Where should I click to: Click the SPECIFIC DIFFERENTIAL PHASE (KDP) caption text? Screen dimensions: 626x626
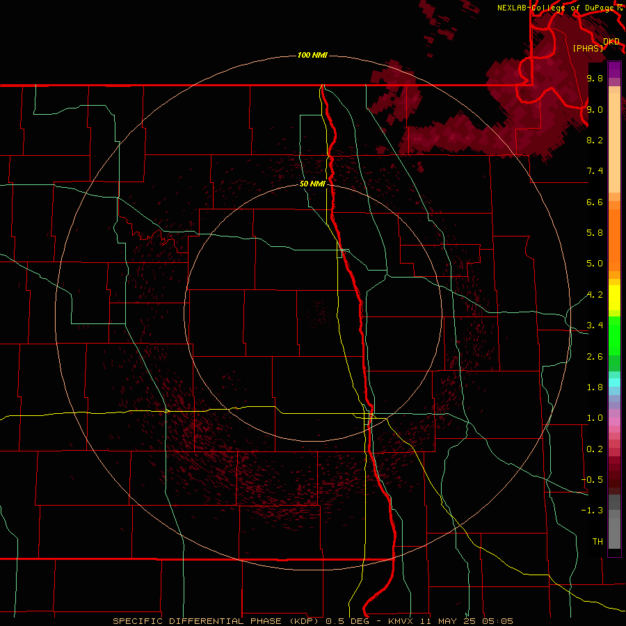click(217, 621)
